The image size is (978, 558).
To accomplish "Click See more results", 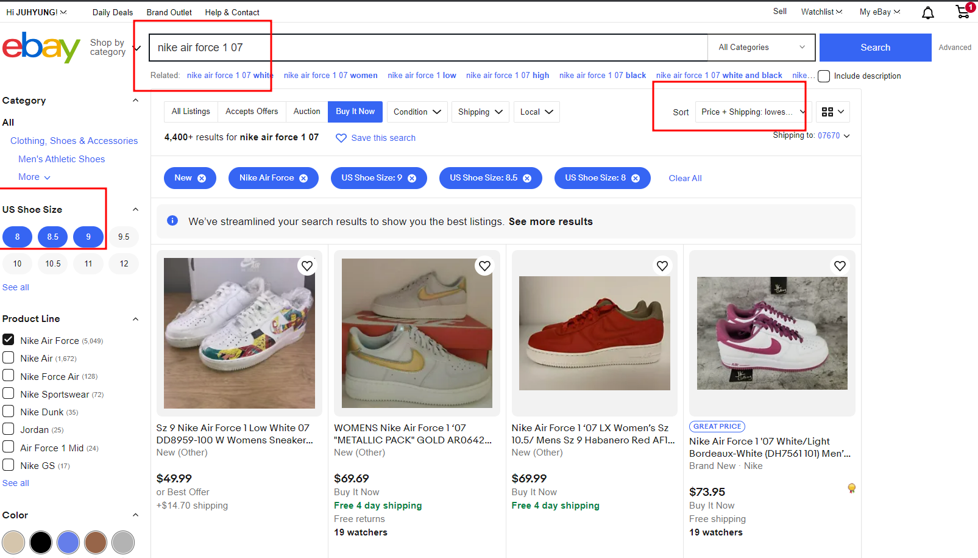I will (x=550, y=221).
